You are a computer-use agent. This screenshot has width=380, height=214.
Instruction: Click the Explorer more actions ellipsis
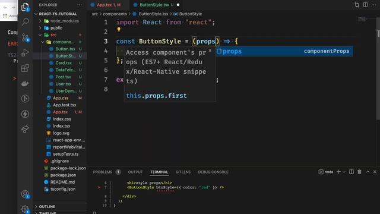point(80,5)
